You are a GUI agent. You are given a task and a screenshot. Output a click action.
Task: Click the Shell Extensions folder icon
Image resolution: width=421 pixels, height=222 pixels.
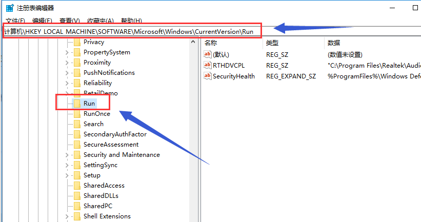[77, 216]
